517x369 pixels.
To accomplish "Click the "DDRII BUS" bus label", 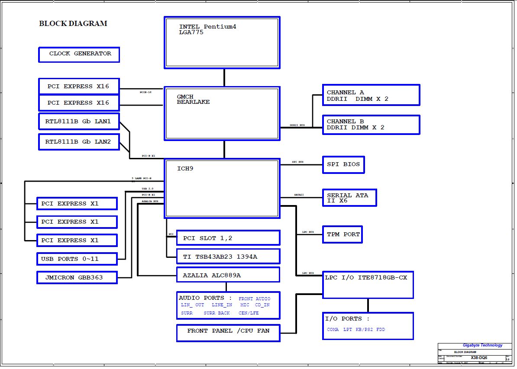I will [297, 125].
